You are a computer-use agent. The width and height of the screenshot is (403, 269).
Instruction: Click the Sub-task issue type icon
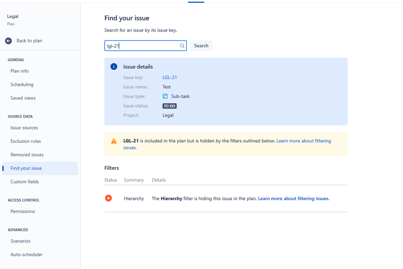[165, 96]
